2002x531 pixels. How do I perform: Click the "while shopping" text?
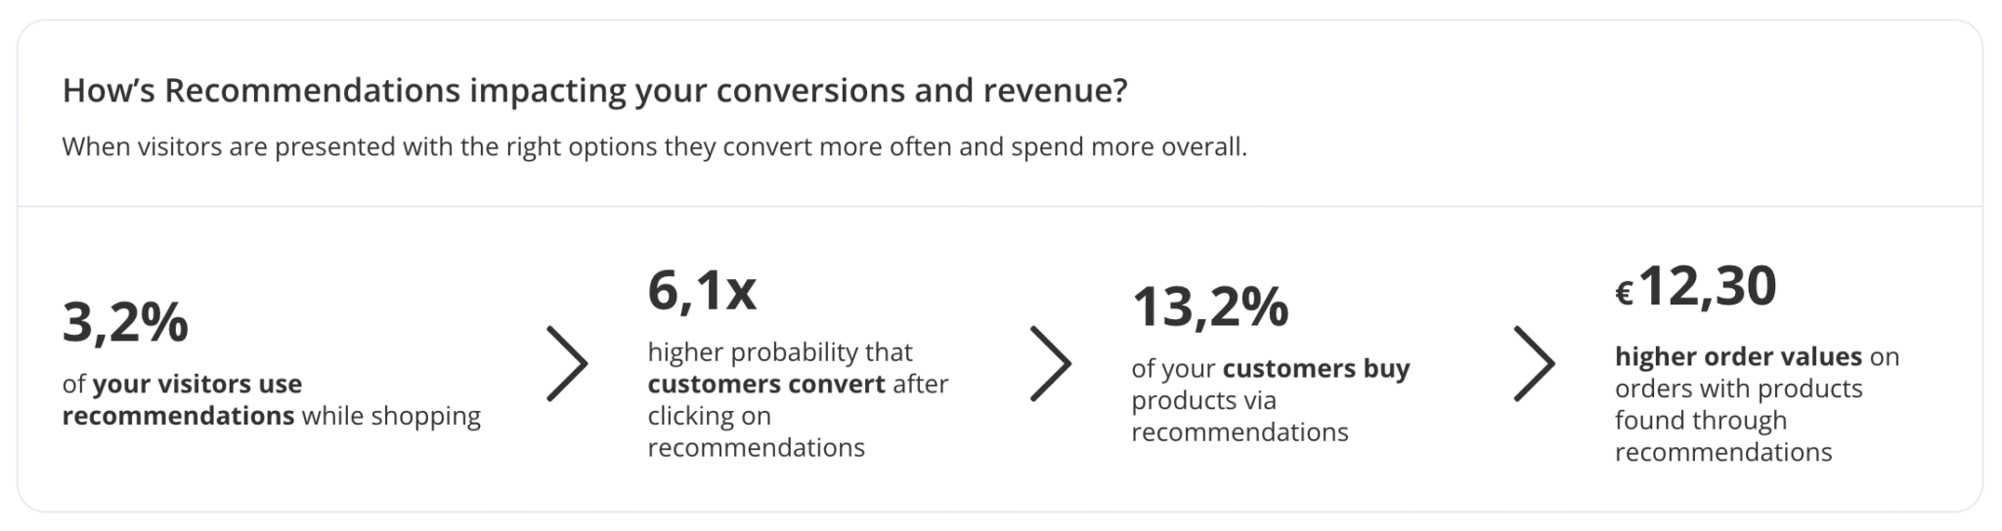coord(391,416)
